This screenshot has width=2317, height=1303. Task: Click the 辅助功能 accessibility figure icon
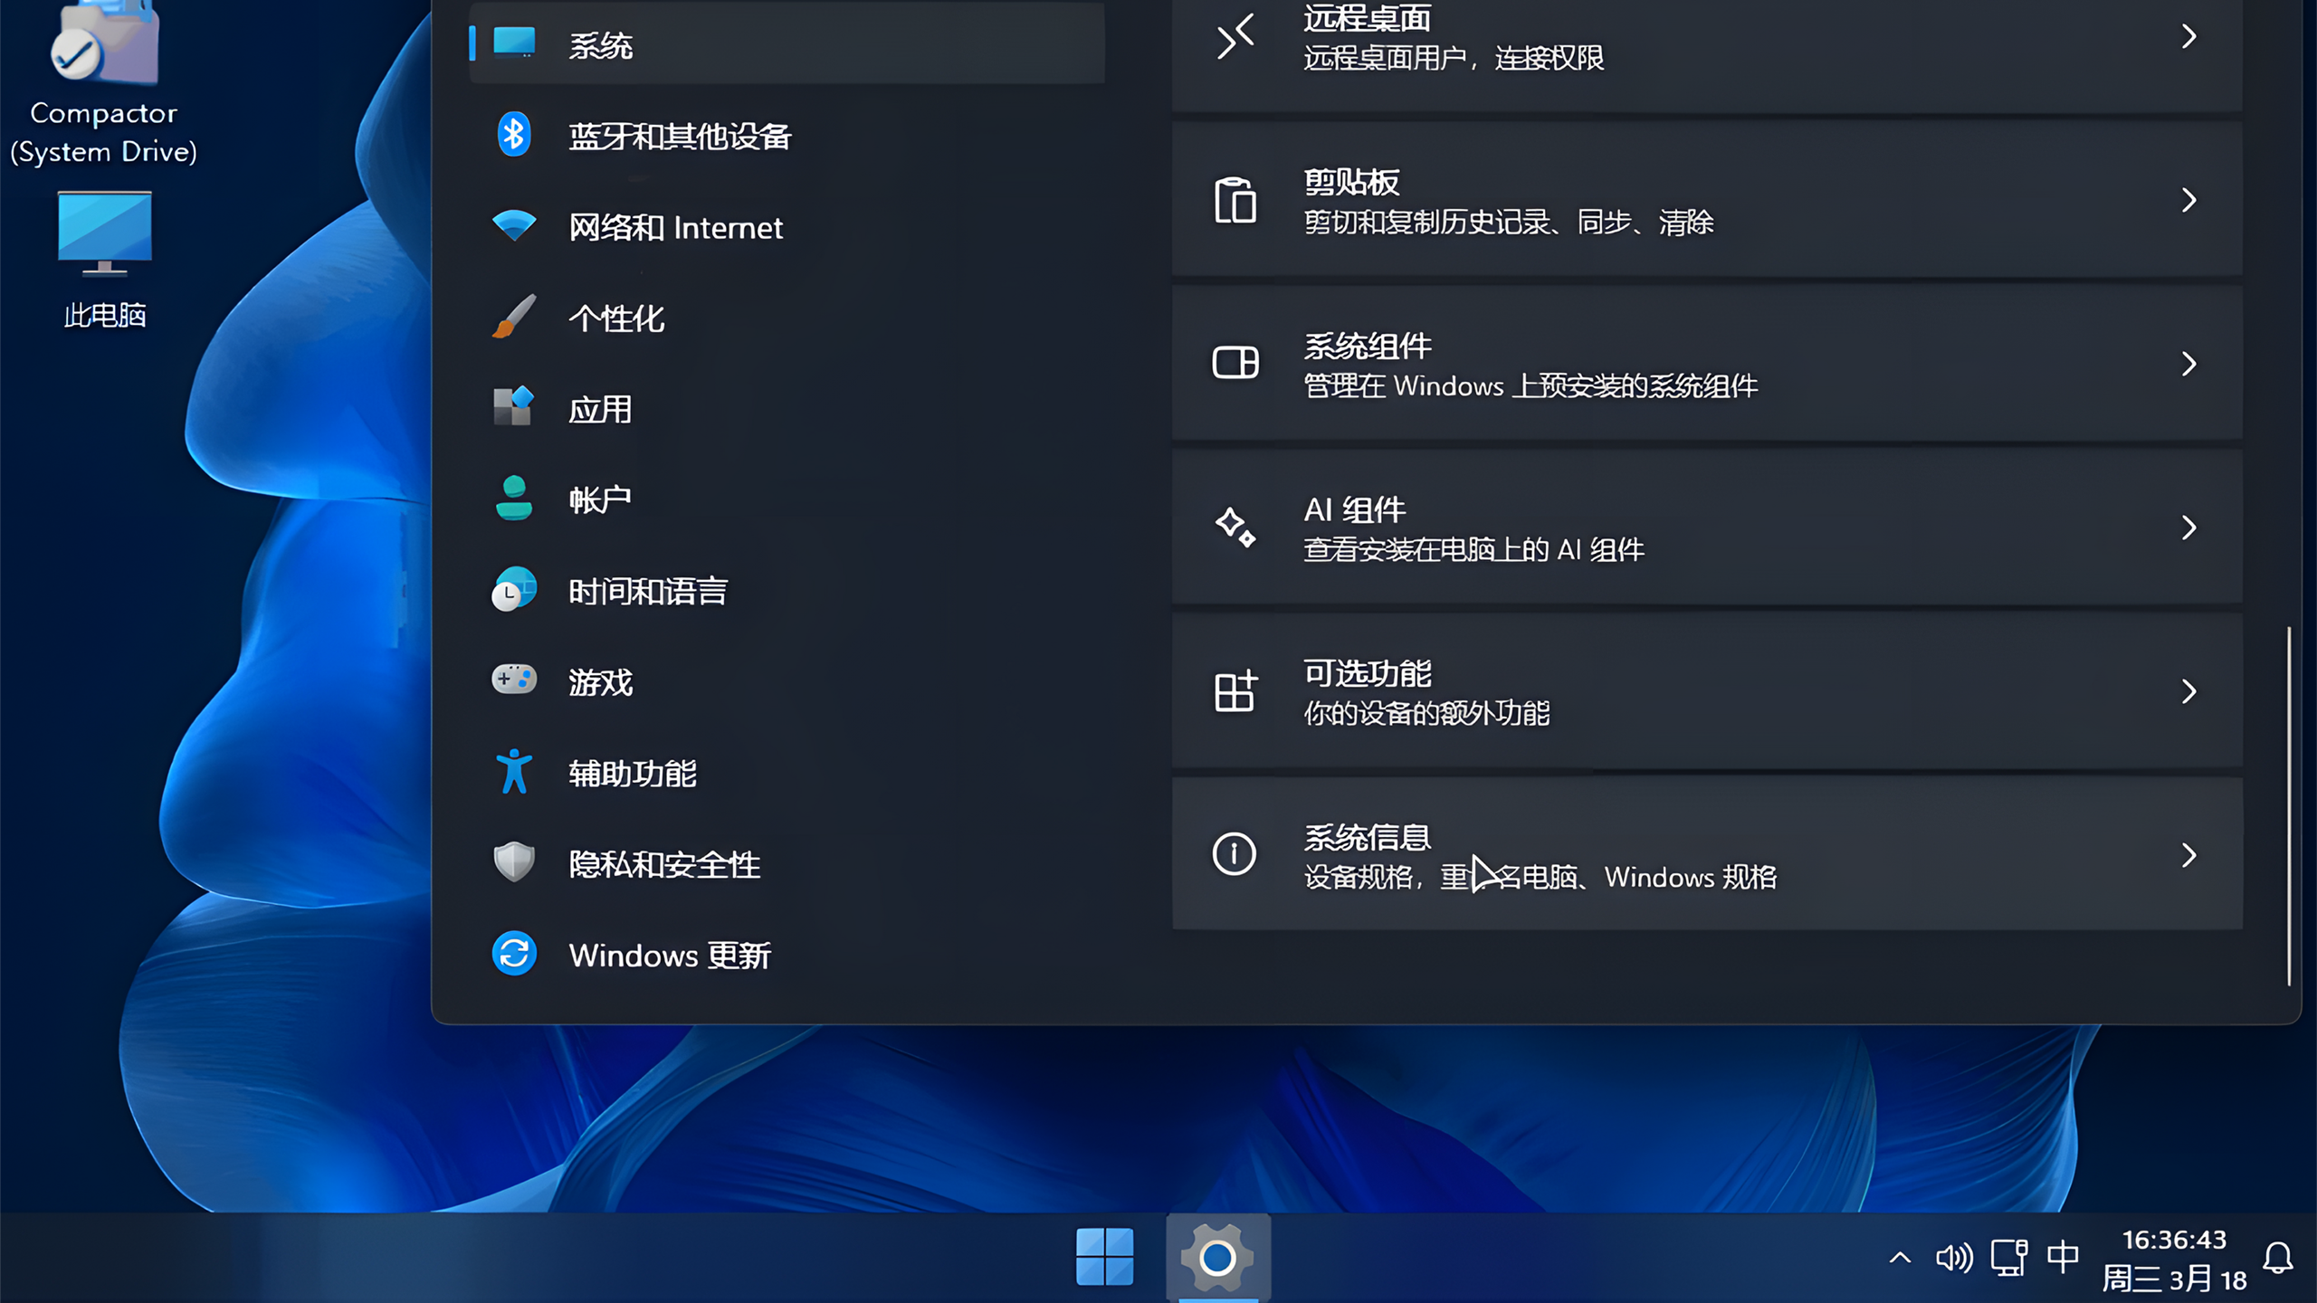pos(514,772)
